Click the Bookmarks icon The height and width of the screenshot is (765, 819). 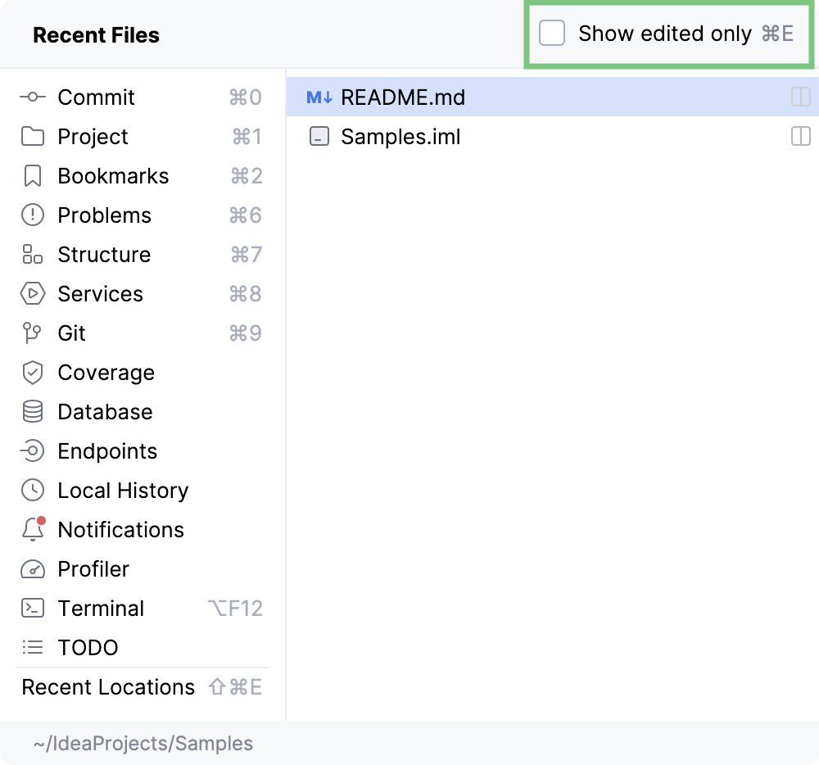pos(33,176)
